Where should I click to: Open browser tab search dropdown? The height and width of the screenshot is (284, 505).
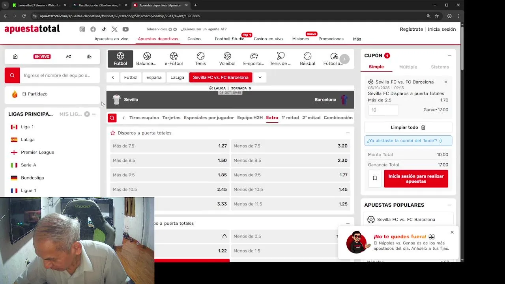coord(5,5)
